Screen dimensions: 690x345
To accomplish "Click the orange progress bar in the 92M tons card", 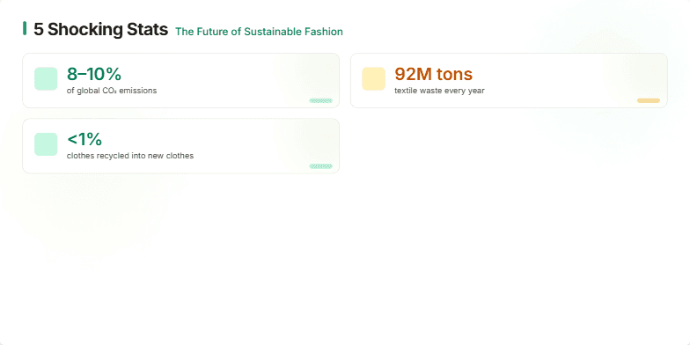I will (649, 100).
